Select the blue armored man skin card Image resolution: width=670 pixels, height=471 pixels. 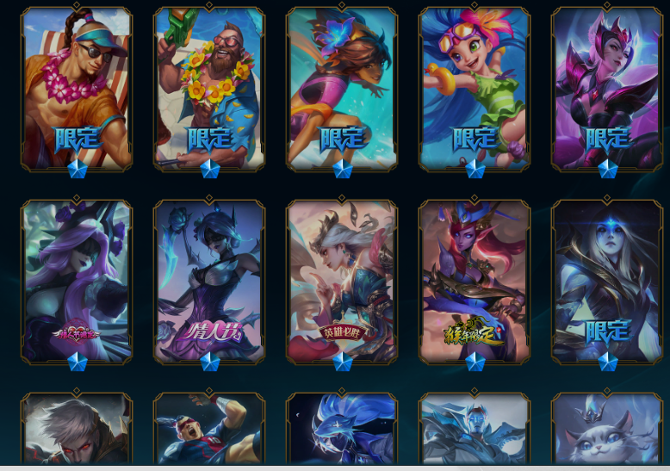[x=475, y=428]
